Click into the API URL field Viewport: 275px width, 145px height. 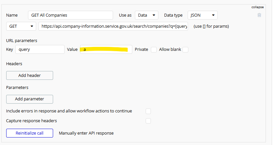[113, 26]
